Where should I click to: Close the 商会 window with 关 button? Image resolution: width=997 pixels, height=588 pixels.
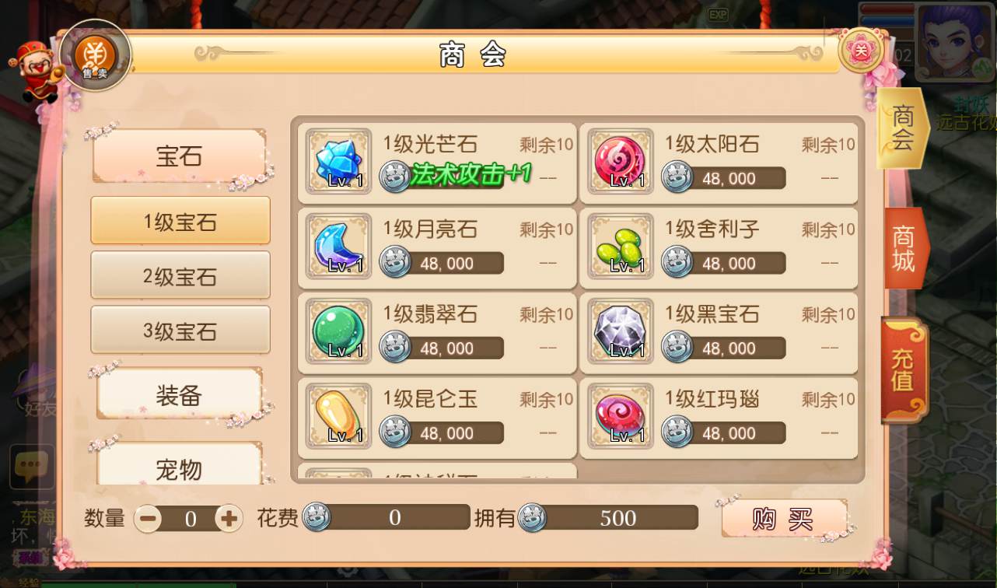[x=861, y=50]
